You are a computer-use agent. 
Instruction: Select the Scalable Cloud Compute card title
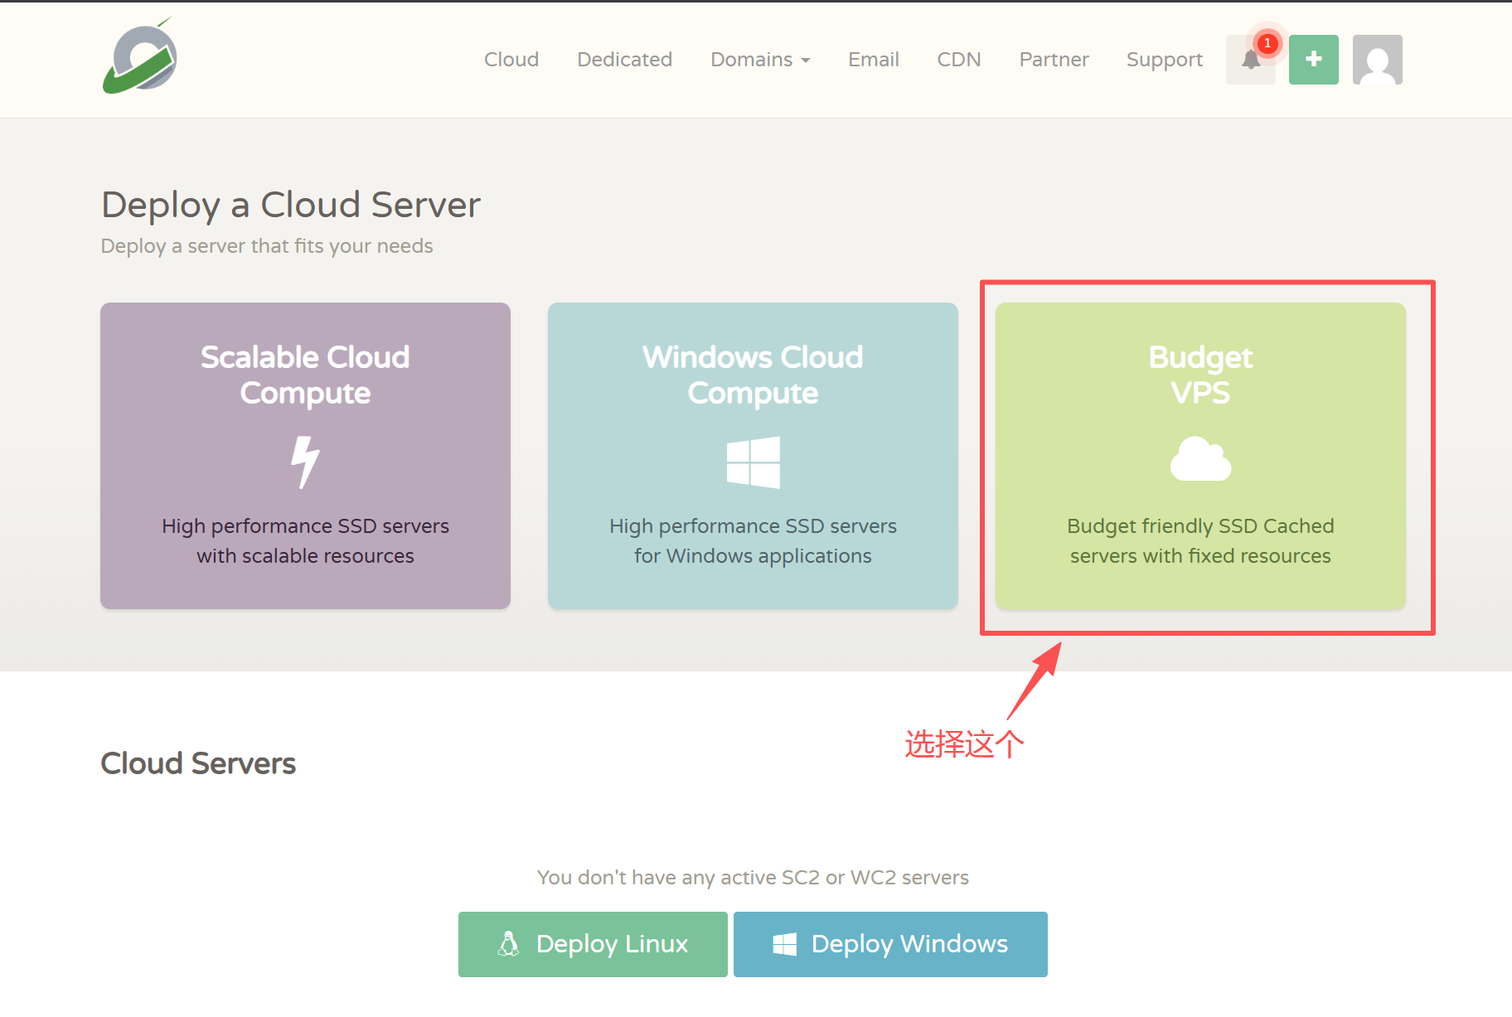[x=305, y=375]
